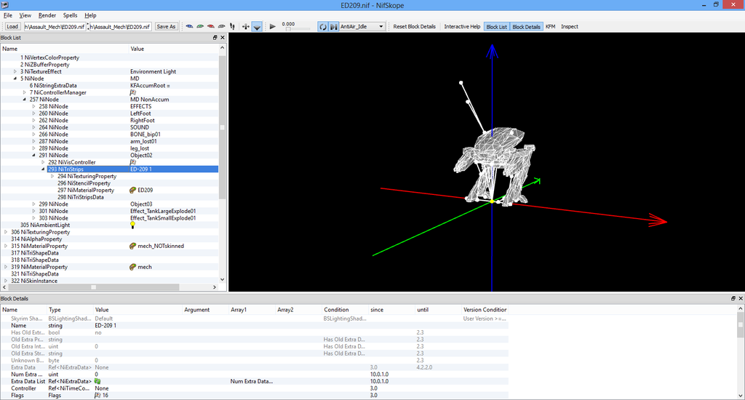745x400 pixels.
Task: Click the save file path field
Action: [x=121, y=27]
